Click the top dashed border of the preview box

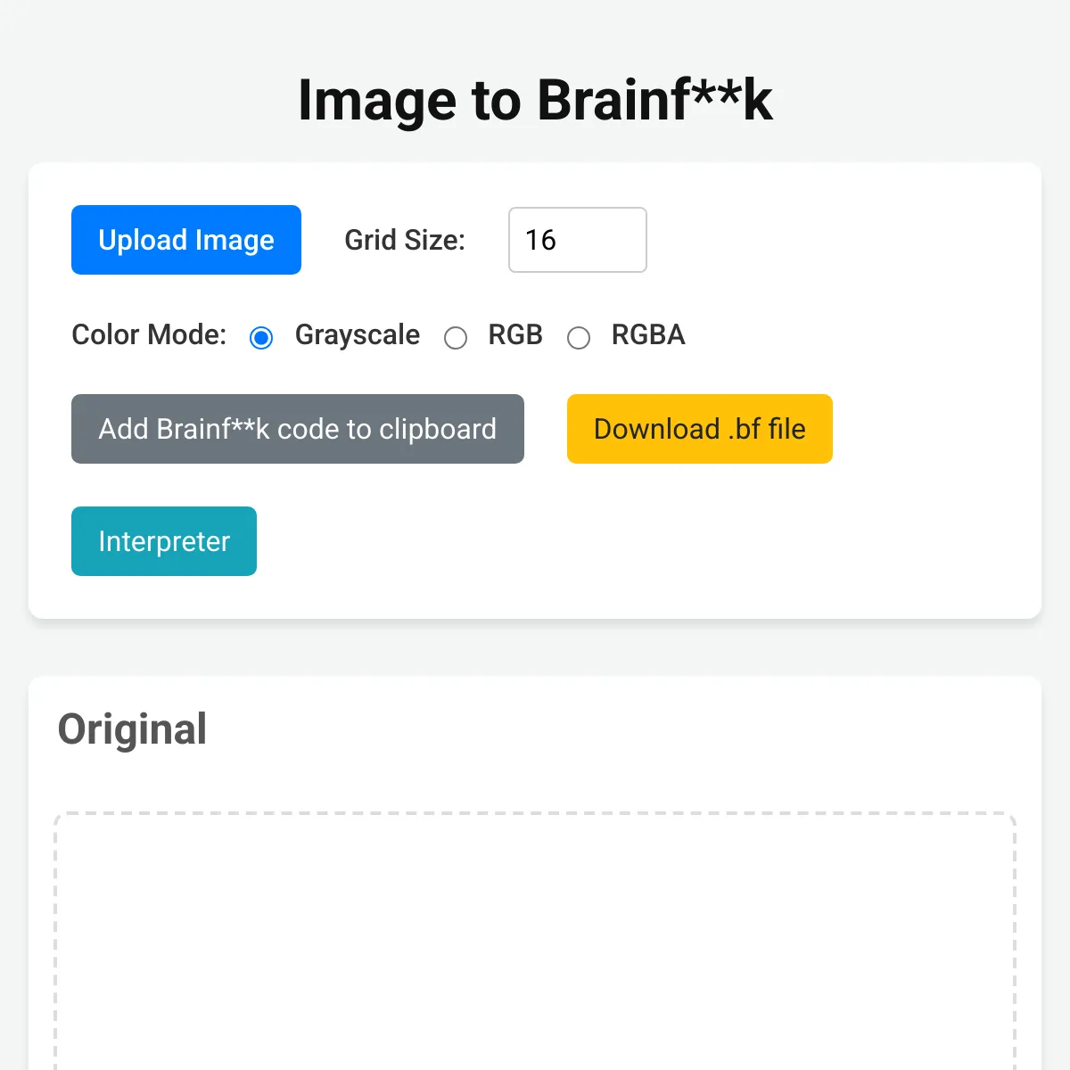click(x=535, y=813)
